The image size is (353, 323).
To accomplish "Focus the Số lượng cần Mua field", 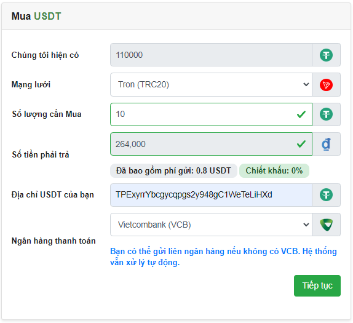I will (211, 114).
